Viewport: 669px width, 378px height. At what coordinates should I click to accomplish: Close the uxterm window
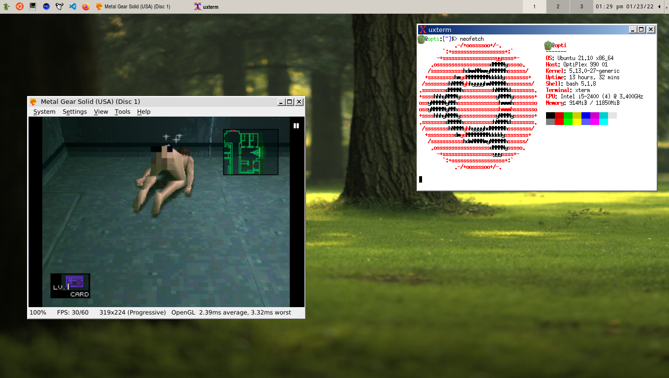coord(651,30)
